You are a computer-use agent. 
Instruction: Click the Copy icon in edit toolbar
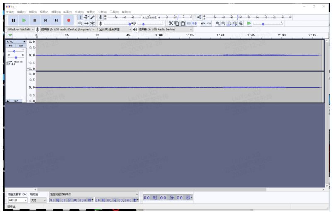pyautogui.click(x=177, y=23)
